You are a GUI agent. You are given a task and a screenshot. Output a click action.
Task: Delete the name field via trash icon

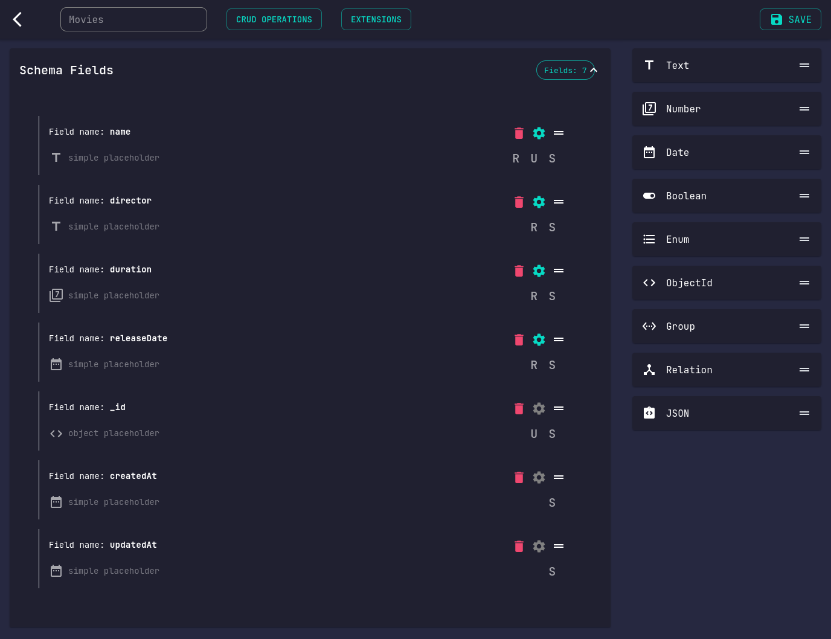pyautogui.click(x=519, y=133)
